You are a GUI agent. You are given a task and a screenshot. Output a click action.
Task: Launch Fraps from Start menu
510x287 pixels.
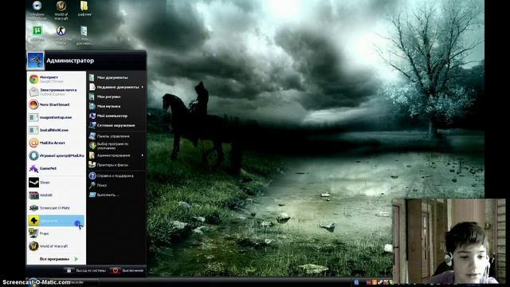click(x=56, y=234)
